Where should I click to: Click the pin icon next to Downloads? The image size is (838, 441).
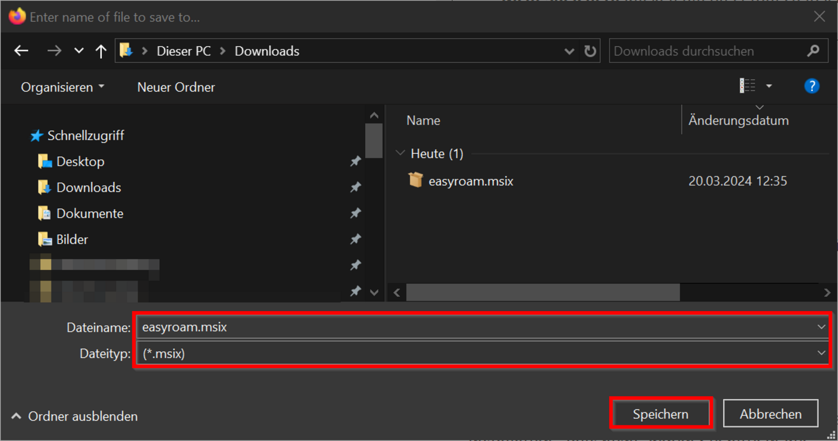click(x=356, y=187)
